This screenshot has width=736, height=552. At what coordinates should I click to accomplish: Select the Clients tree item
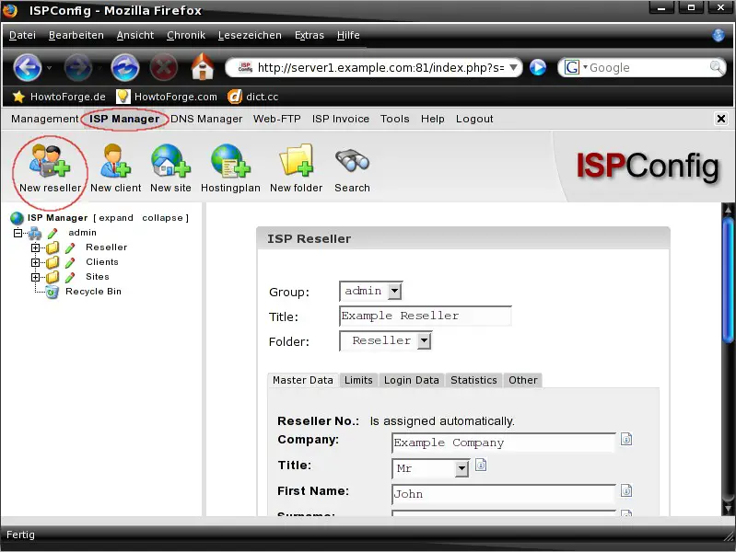tap(102, 262)
